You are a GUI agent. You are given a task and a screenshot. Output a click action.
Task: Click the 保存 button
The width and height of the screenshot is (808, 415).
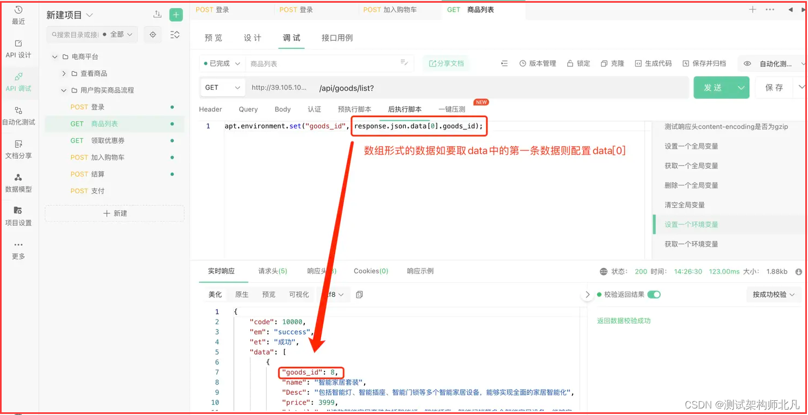point(774,88)
